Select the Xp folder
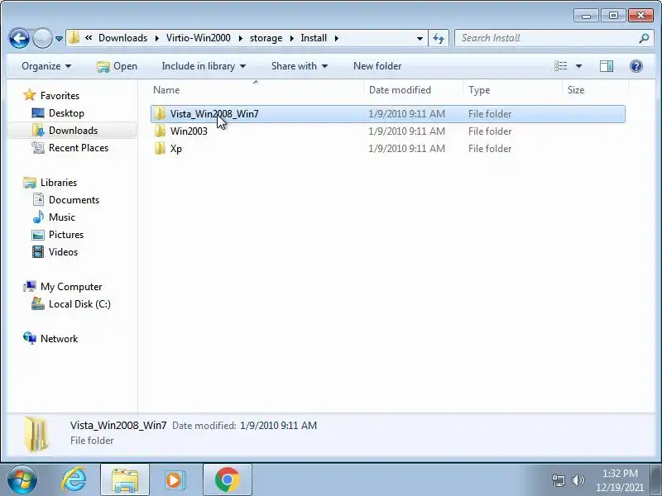The height and width of the screenshot is (496, 662). (387, 149)
